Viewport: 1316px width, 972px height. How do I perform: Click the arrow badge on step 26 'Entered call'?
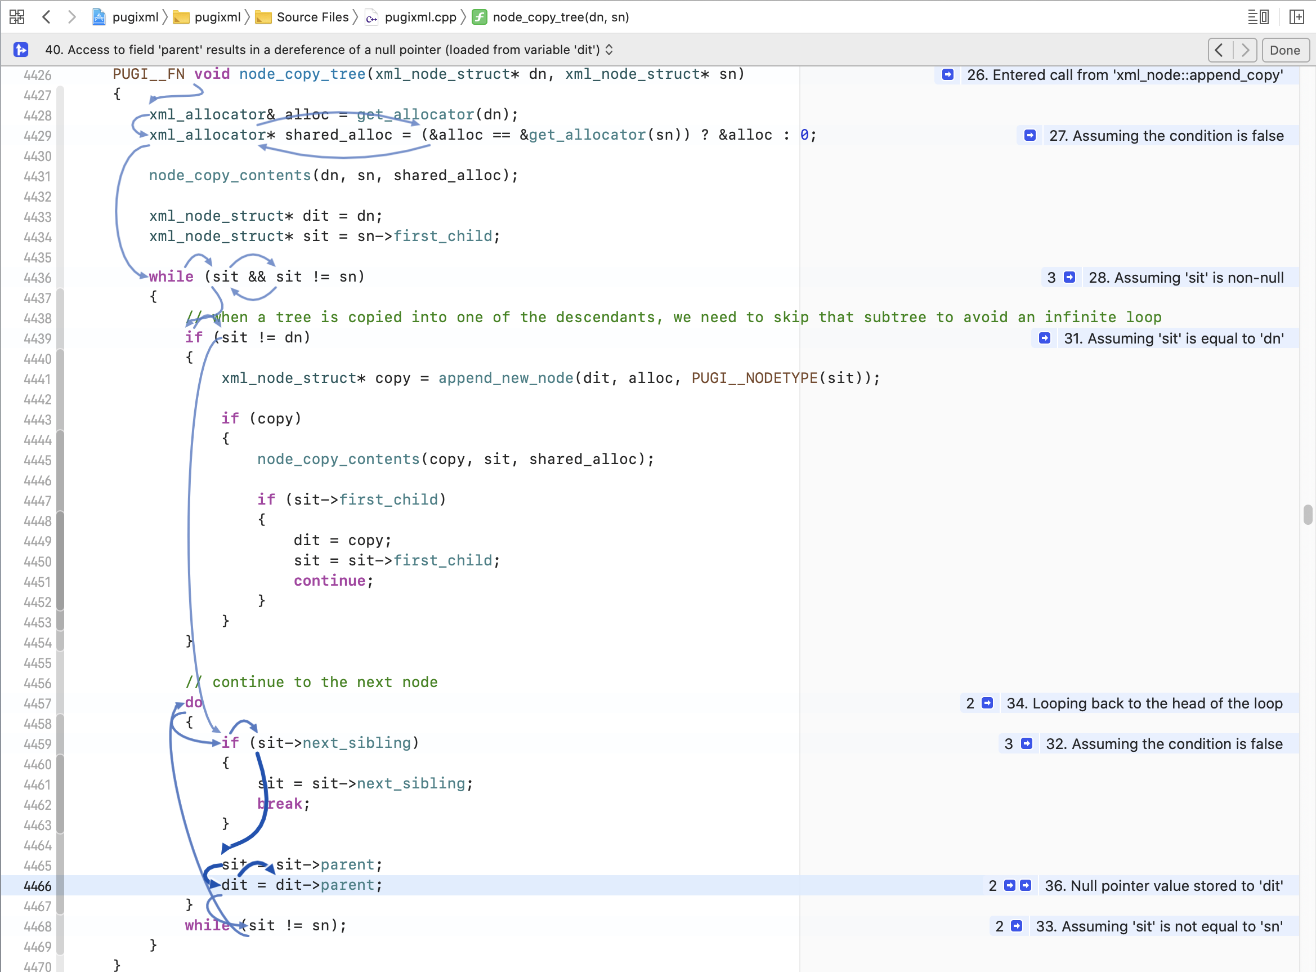[x=947, y=75]
